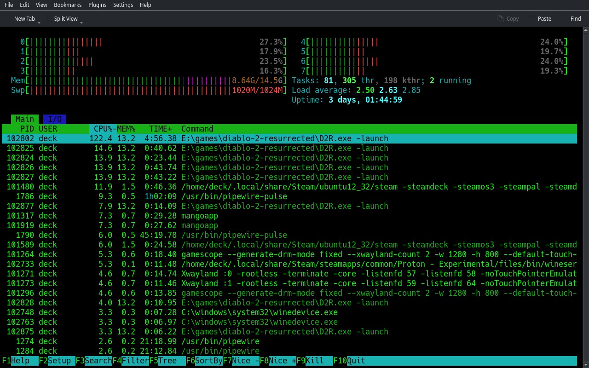Select winedevice.exe row PID 102748
The image size is (589, 368).
pyautogui.click(x=289, y=312)
